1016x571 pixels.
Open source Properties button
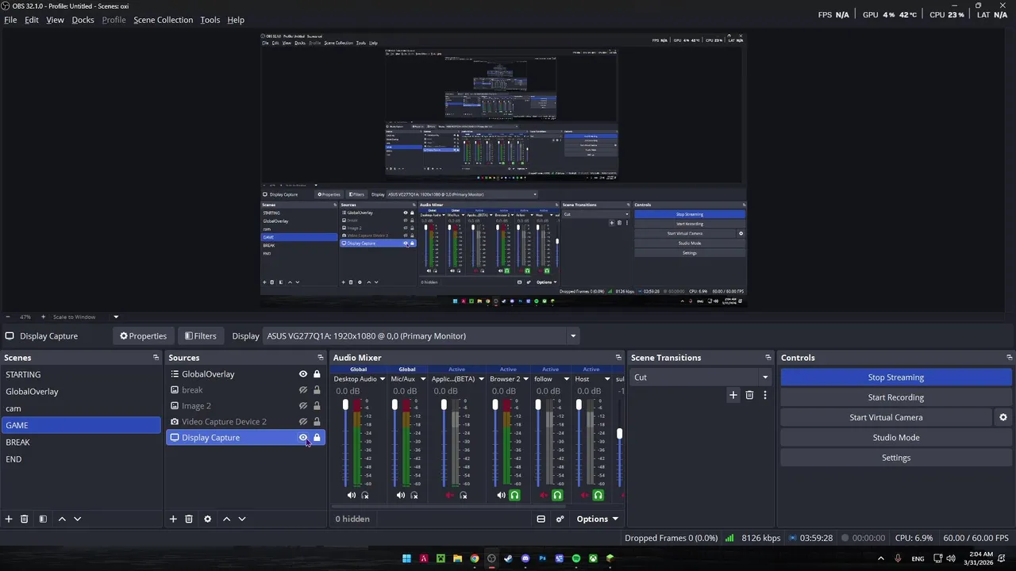pos(143,336)
